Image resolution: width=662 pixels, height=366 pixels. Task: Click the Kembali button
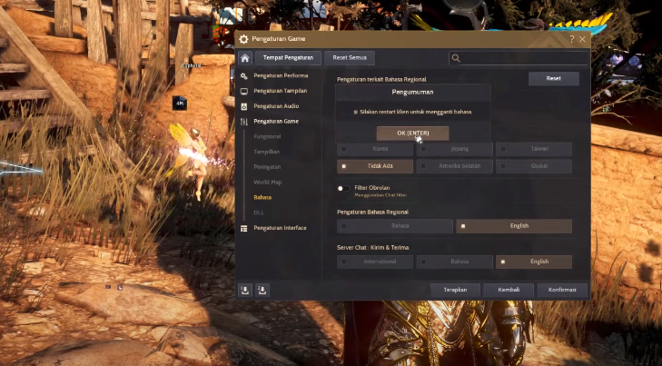click(x=509, y=290)
